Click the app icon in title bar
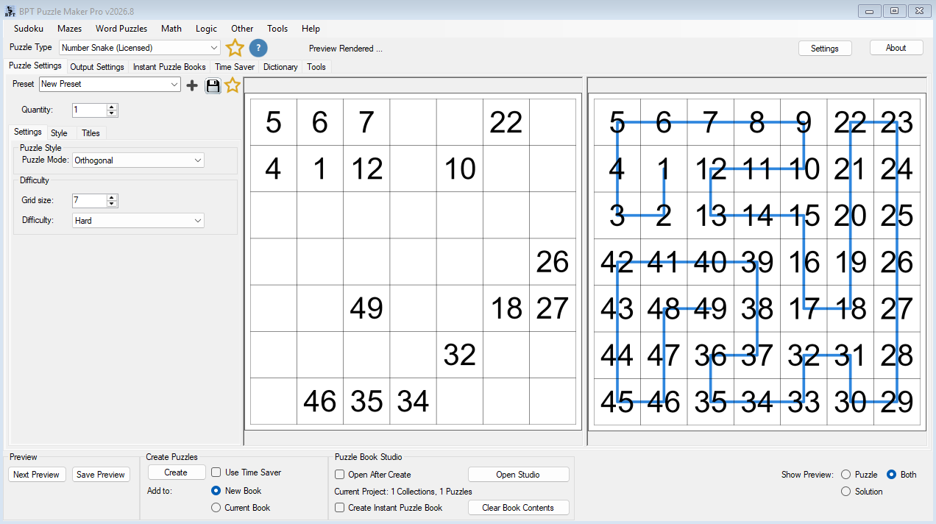The width and height of the screenshot is (936, 524). 10,10
